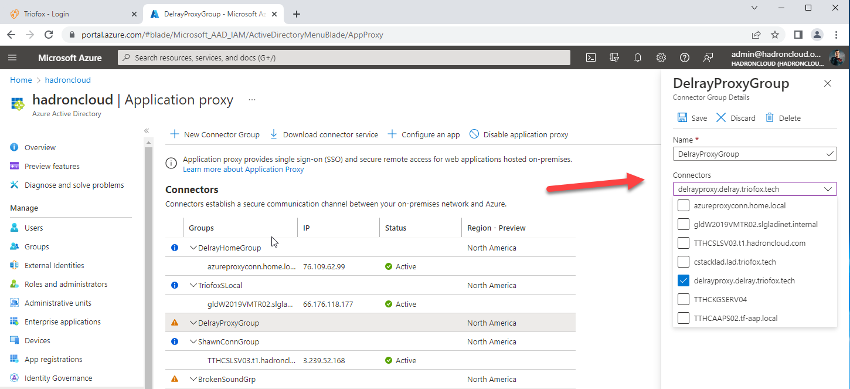Click the Name field containing DelrayProxyGroup
Image resolution: width=850 pixels, height=389 pixels.
(x=755, y=154)
